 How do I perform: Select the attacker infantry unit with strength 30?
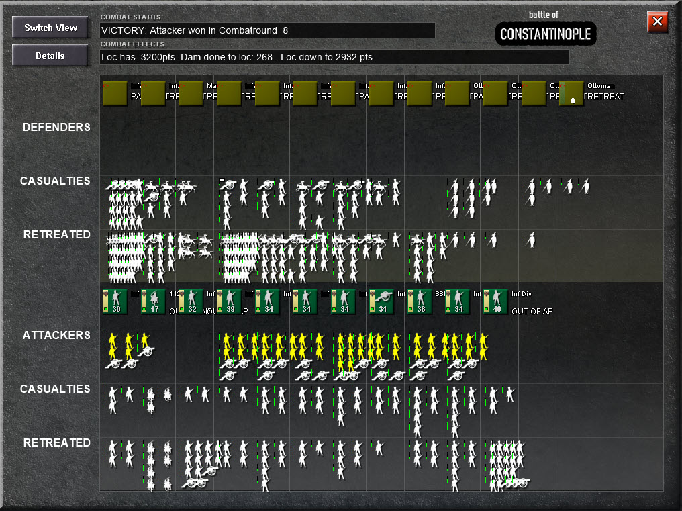click(x=115, y=301)
